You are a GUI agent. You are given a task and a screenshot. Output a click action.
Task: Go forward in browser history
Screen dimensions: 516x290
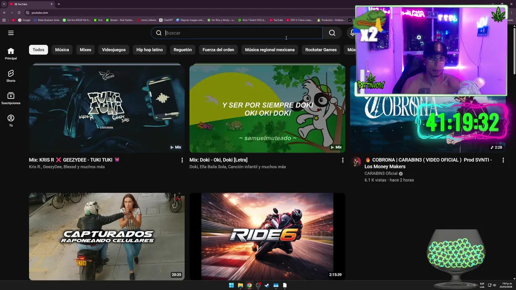12,12
